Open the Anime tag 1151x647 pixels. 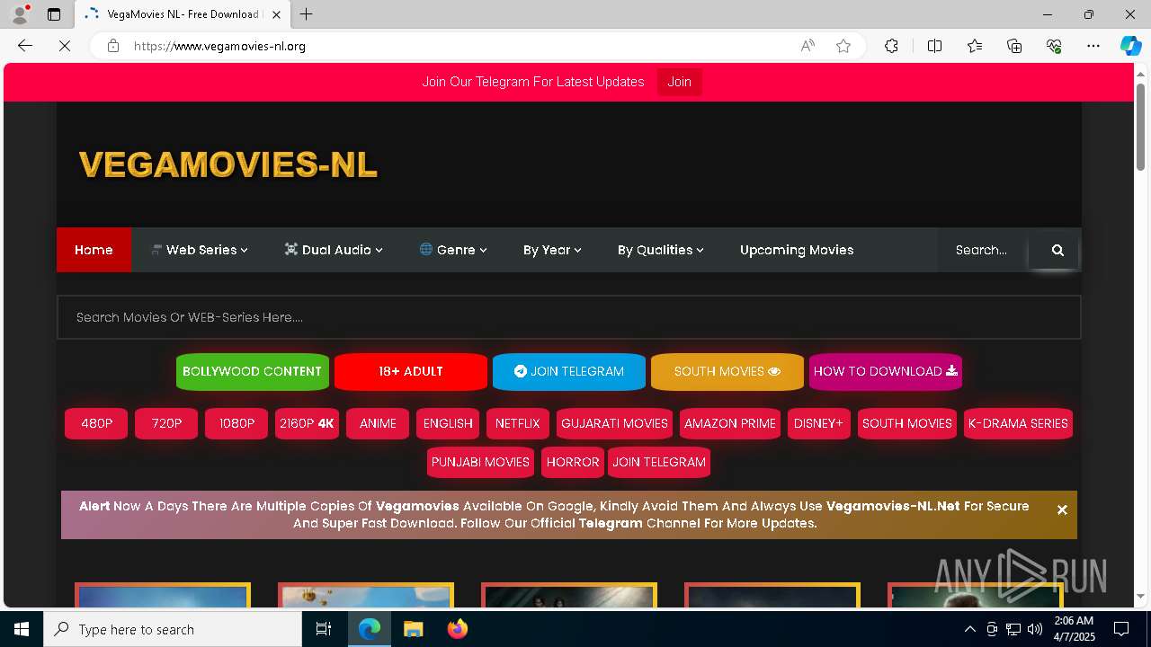(x=378, y=423)
